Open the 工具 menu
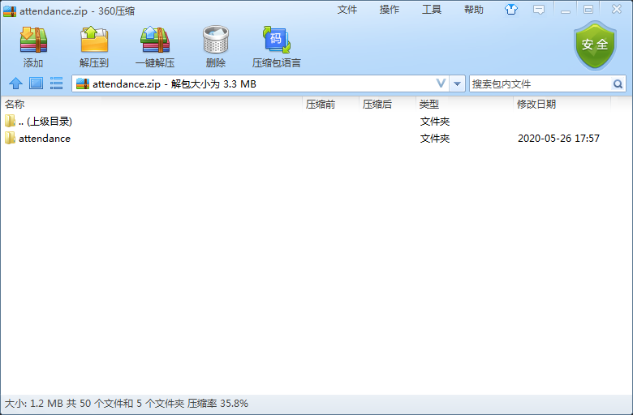 pos(432,9)
